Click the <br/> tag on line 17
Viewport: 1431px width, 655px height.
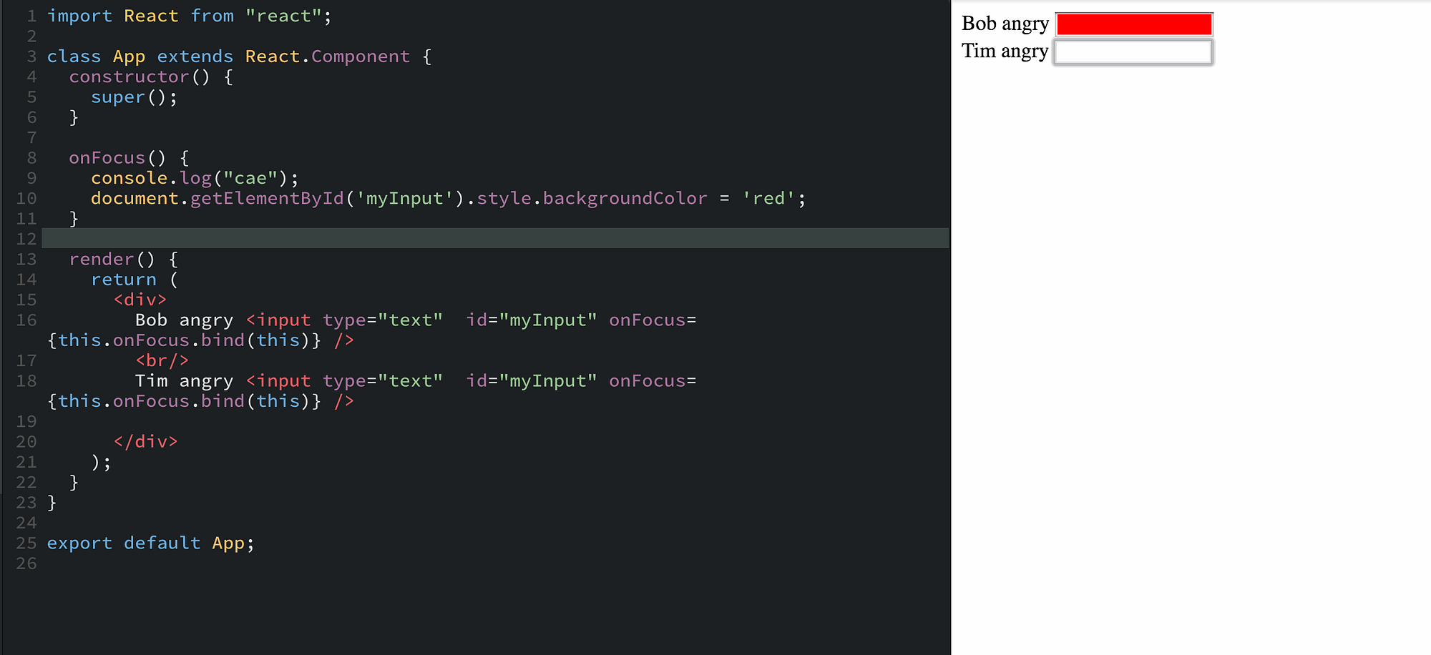click(x=162, y=360)
